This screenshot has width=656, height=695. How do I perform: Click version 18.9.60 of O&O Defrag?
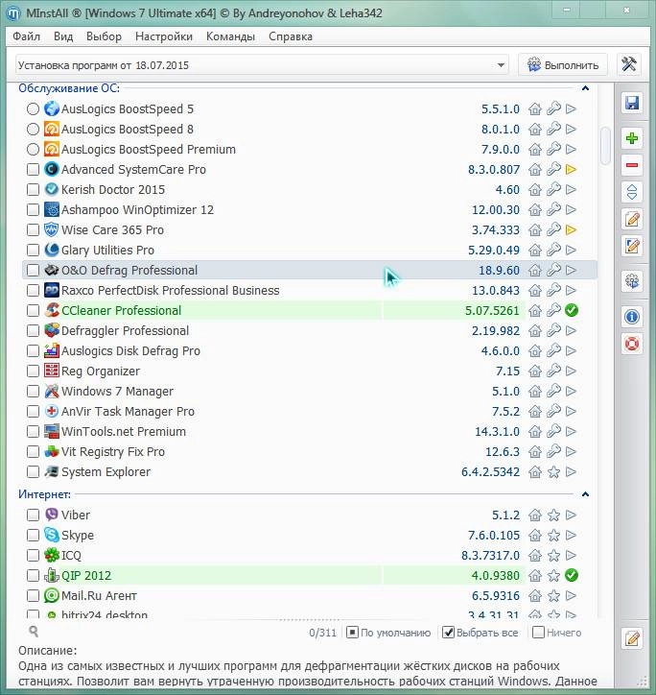(x=499, y=271)
